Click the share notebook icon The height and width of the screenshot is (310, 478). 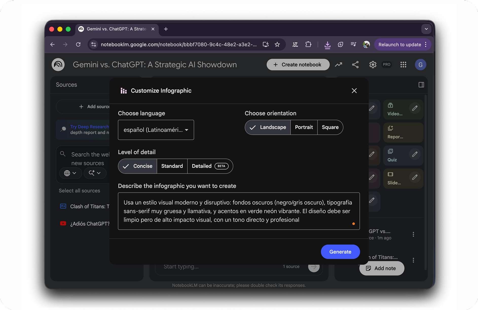click(x=355, y=65)
